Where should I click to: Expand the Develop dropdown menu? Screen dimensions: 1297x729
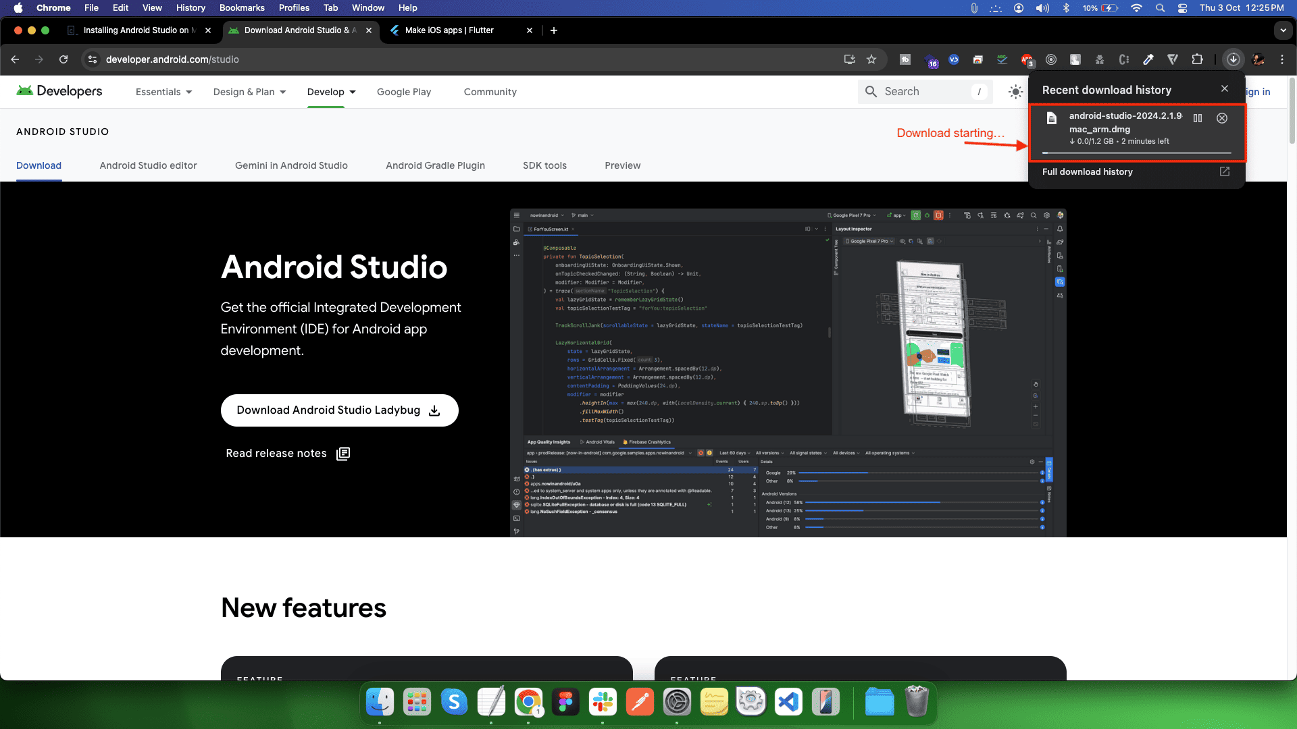pyautogui.click(x=331, y=92)
